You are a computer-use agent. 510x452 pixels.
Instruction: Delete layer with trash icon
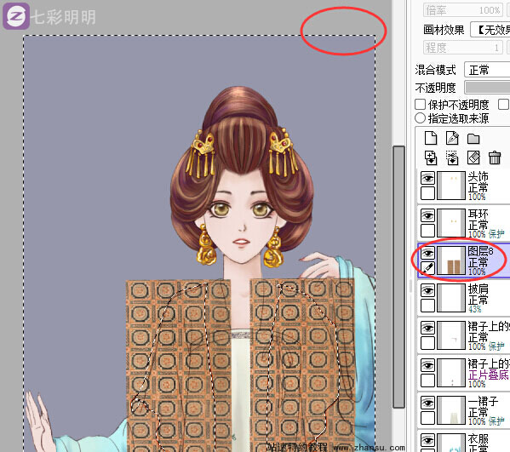(x=495, y=157)
